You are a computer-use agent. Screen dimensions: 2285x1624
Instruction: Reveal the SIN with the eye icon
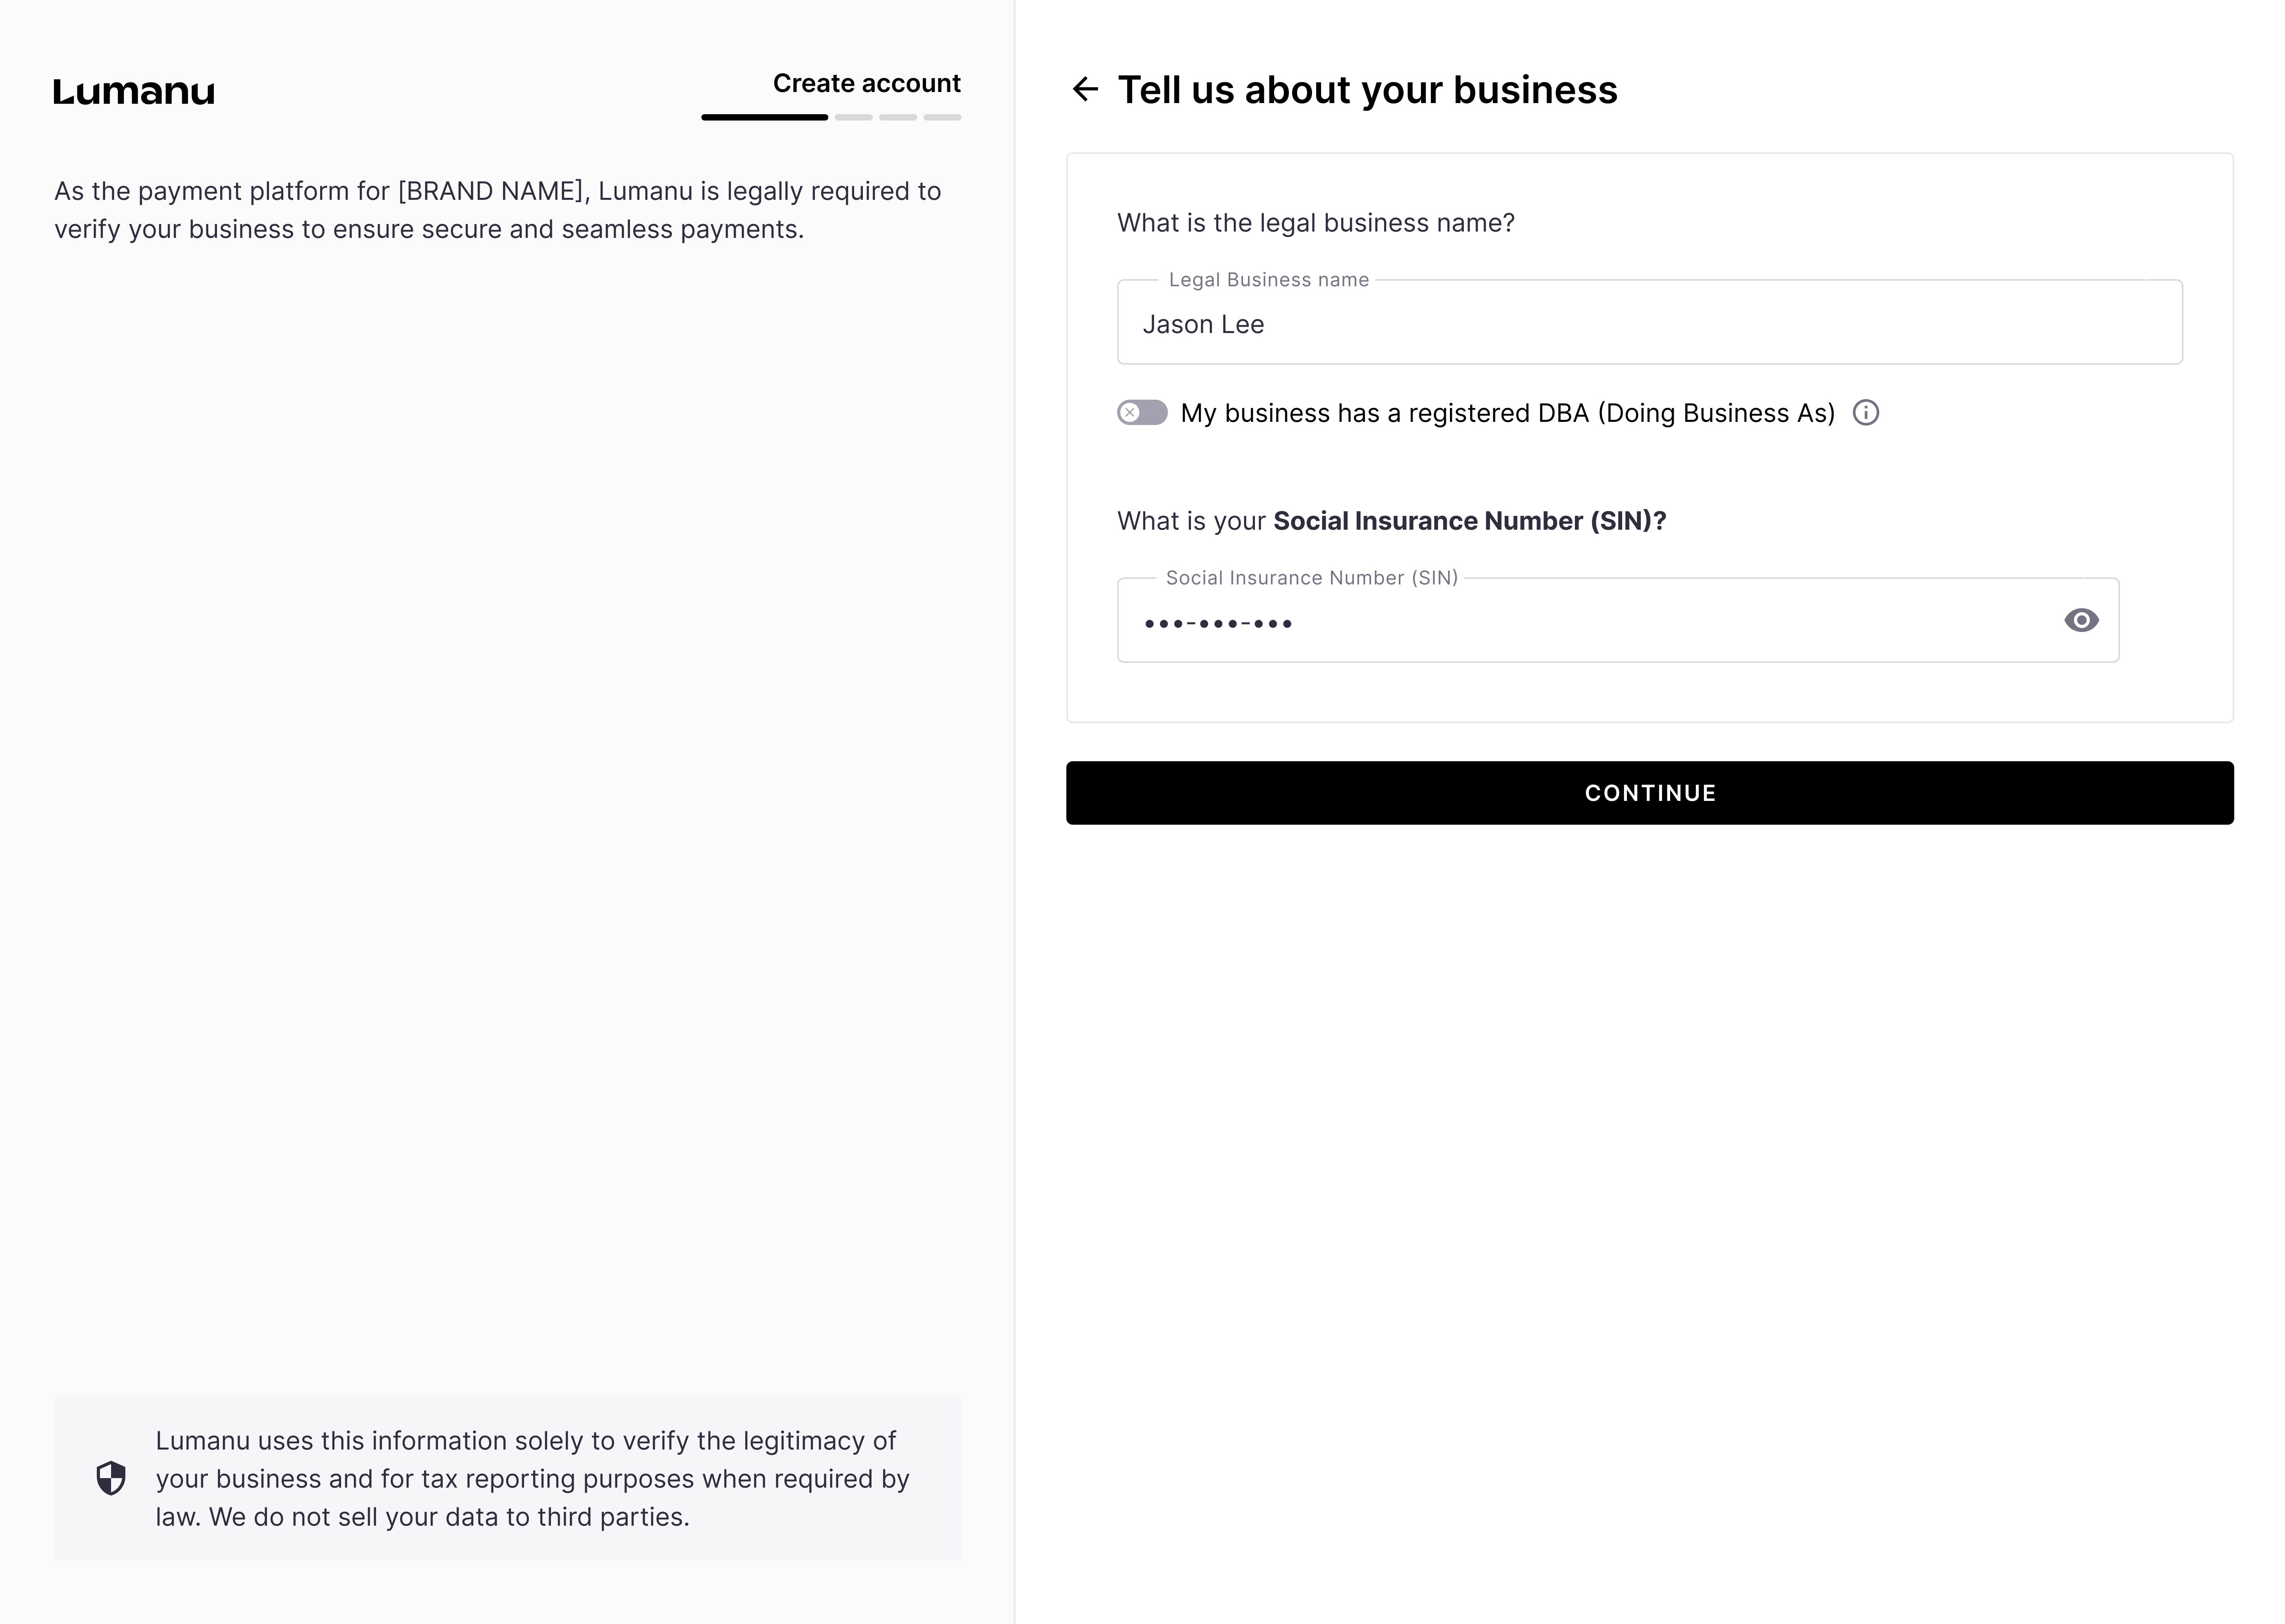point(2081,620)
